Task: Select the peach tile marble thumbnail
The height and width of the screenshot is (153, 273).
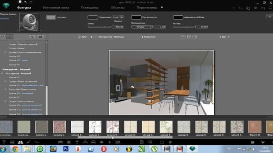Action: click(x=148, y=127)
